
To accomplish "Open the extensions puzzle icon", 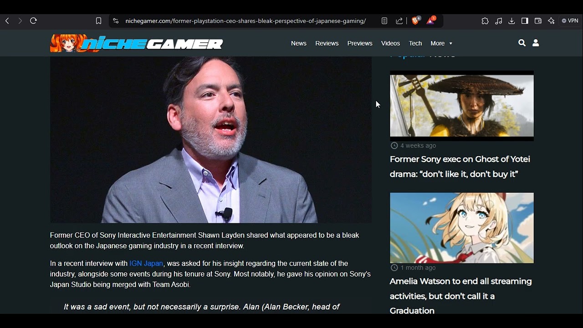I will click(485, 21).
